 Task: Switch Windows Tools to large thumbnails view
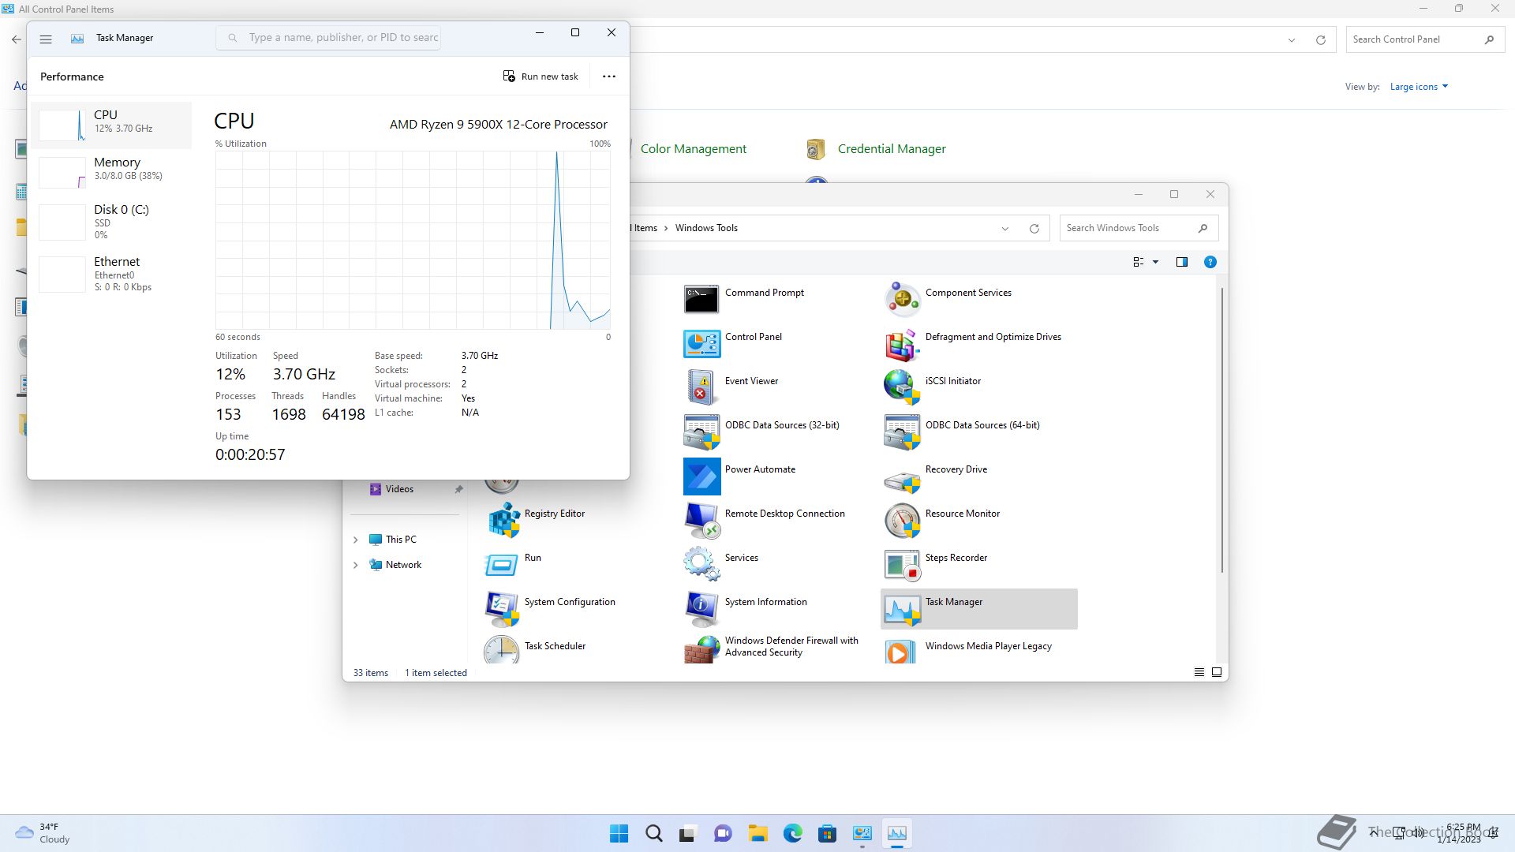(x=1217, y=672)
